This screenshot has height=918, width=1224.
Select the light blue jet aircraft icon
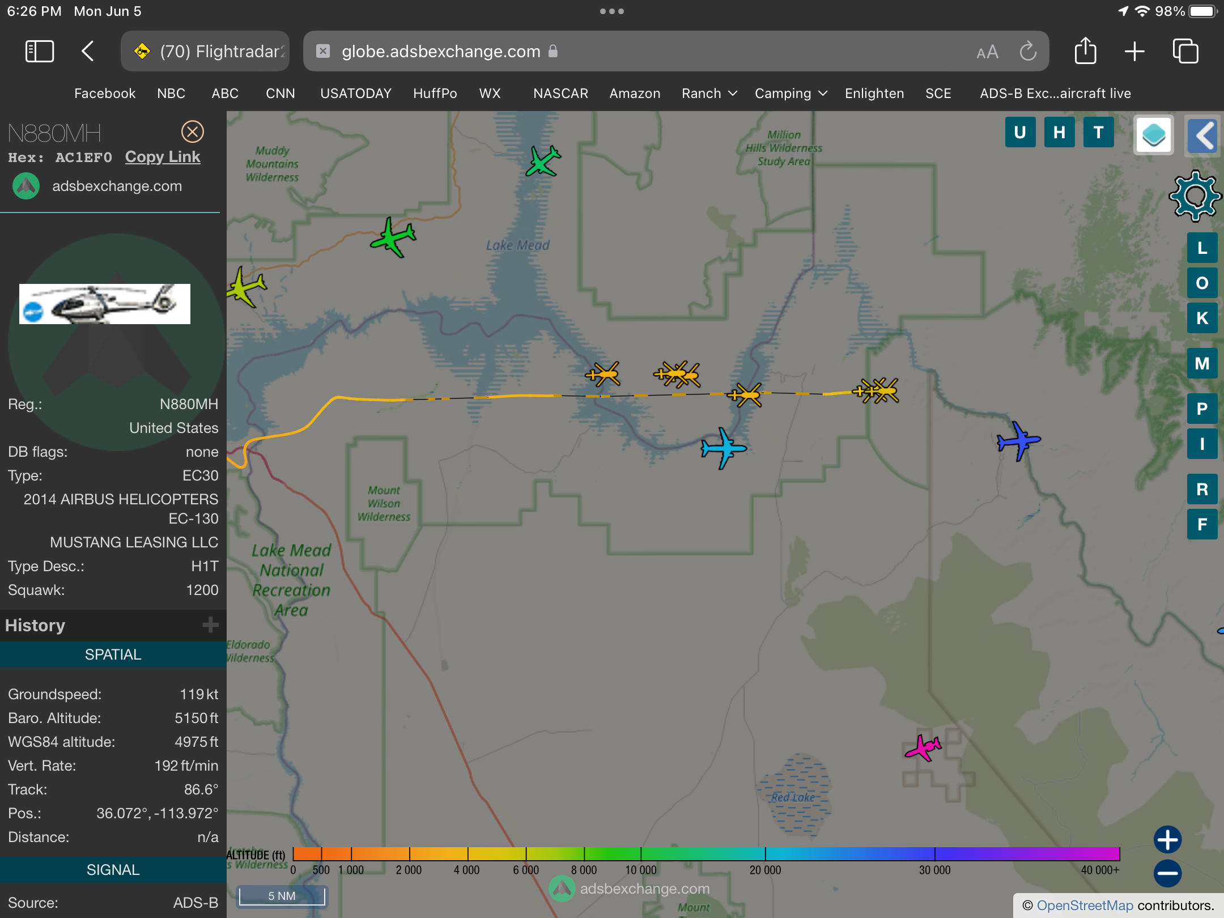[x=724, y=448]
